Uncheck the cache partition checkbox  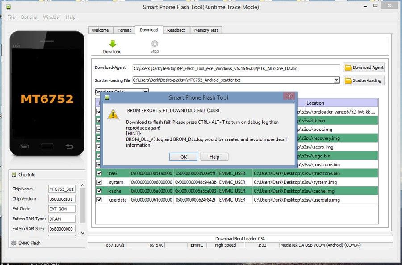99,191
